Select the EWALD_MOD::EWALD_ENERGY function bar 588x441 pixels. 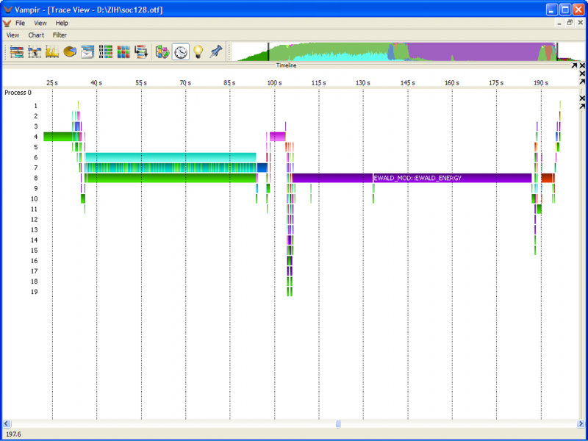452,178
